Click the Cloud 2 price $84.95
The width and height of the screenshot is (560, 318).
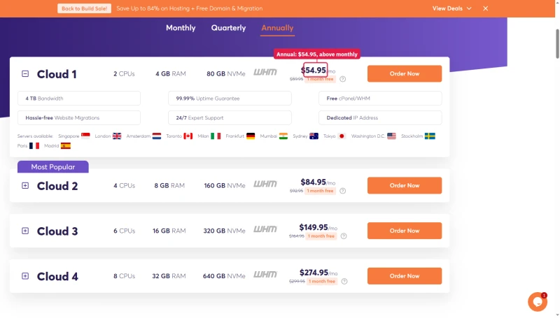313,182
